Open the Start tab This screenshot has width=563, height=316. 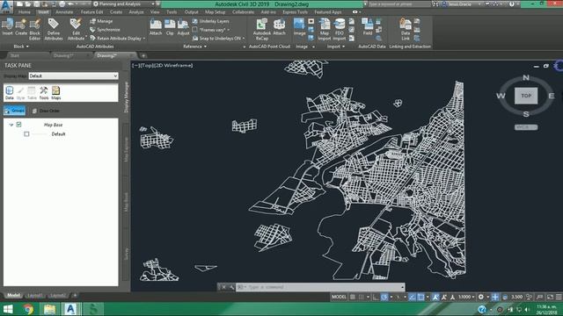[15, 55]
